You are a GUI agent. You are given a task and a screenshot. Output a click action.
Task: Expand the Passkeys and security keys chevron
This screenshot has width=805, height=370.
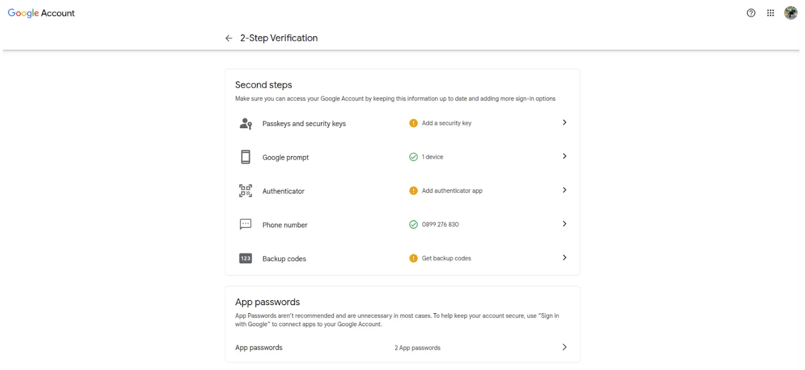click(565, 123)
